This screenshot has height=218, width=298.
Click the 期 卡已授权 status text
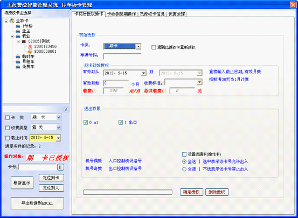click(47, 158)
